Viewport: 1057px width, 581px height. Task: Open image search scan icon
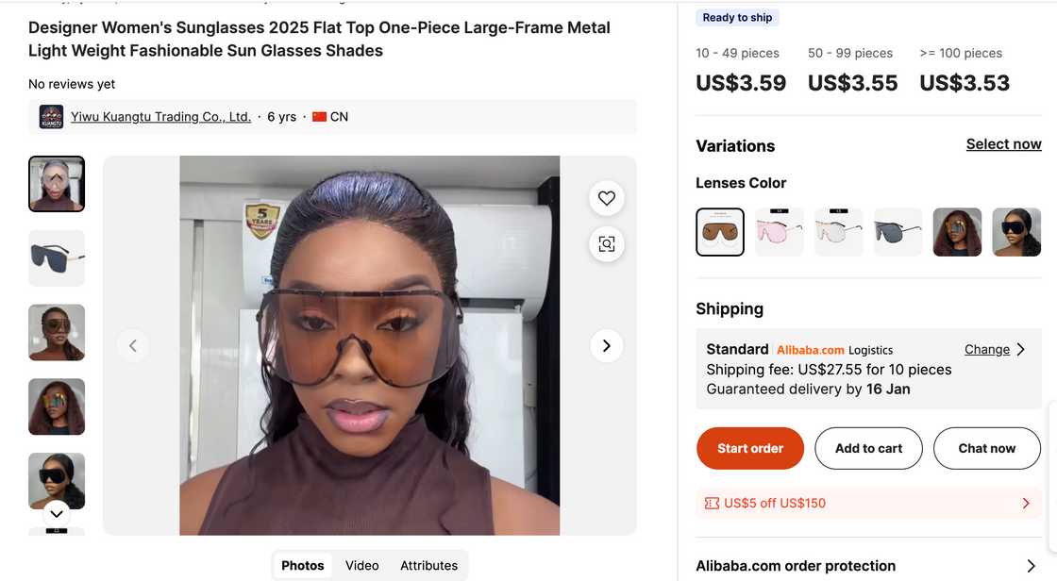[x=607, y=244]
